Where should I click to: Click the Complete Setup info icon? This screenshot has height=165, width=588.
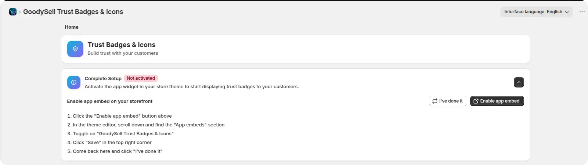point(74,82)
